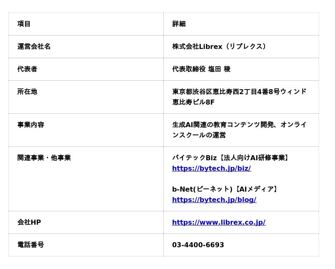Click the 項目 header cell
The height and width of the screenshot is (269, 335).
coord(24,24)
